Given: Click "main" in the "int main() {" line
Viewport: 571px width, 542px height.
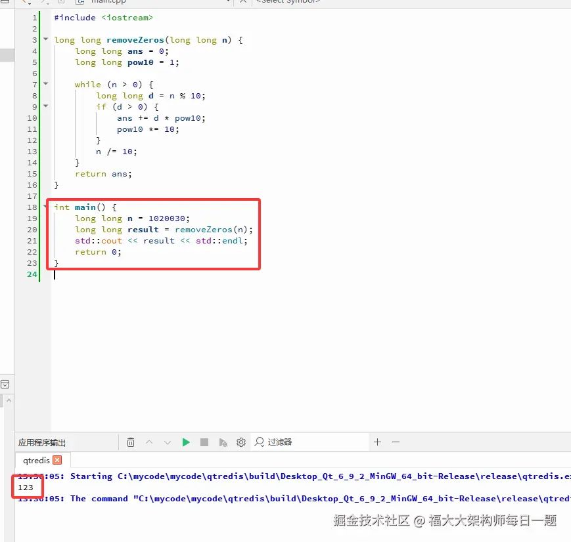Looking at the screenshot, I should pos(85,207).
